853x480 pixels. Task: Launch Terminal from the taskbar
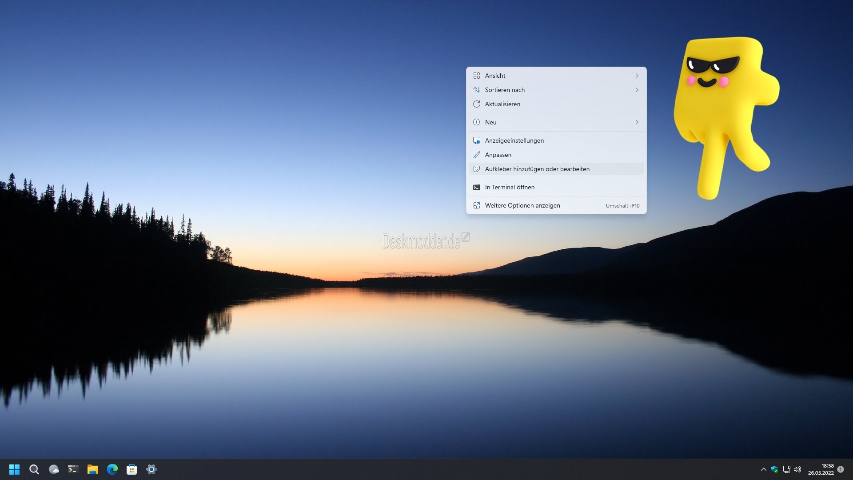(73, 469)
